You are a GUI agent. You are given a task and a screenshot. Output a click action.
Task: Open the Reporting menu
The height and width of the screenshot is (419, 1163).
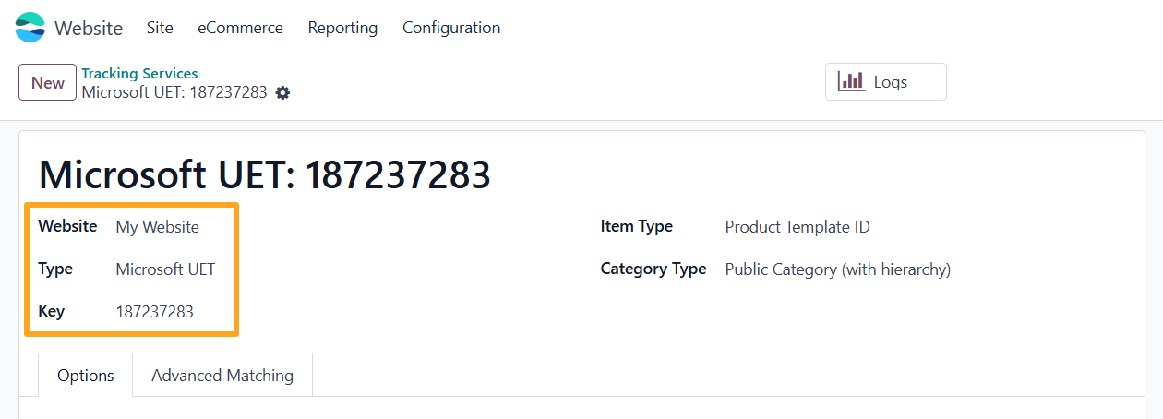coord(342,28)
